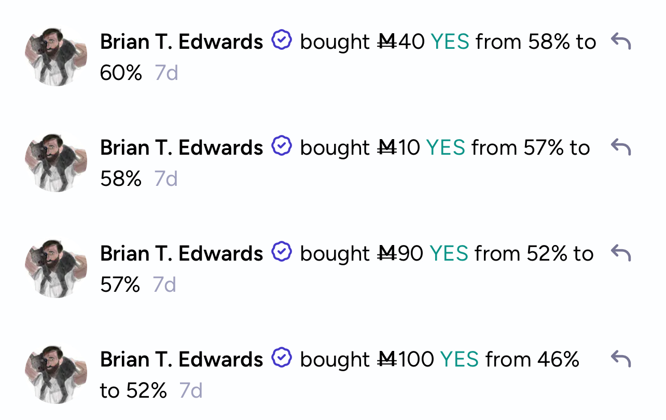Image resolution: width=666 pixels, height=420 pixels.
Task: Click the 7d timestamp after 'to 52%'
Action: (x=191, y=391)
